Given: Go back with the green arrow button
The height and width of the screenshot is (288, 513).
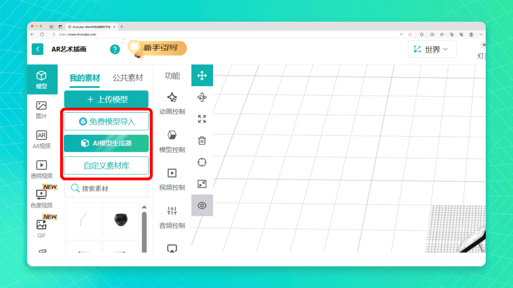Looking at the screenshot, I should pos(37,49).
